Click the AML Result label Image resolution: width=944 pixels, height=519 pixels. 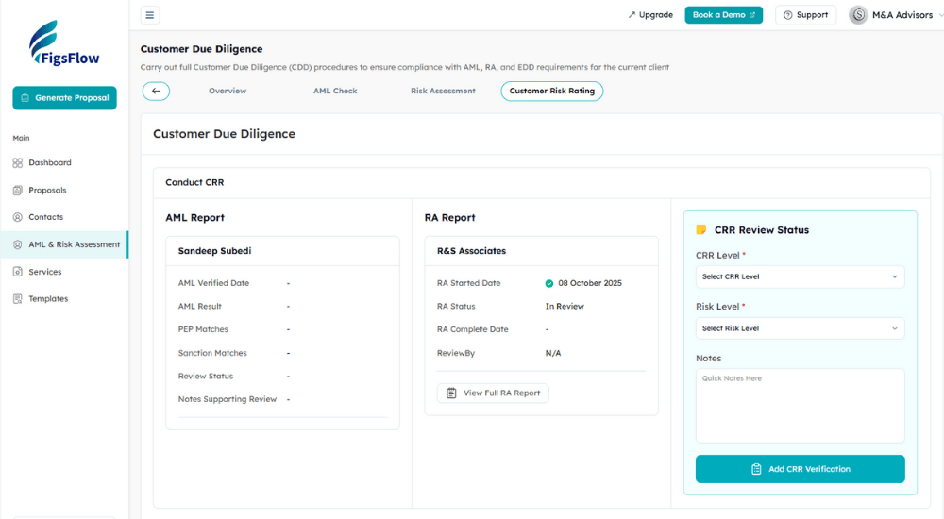pos(200,307)
